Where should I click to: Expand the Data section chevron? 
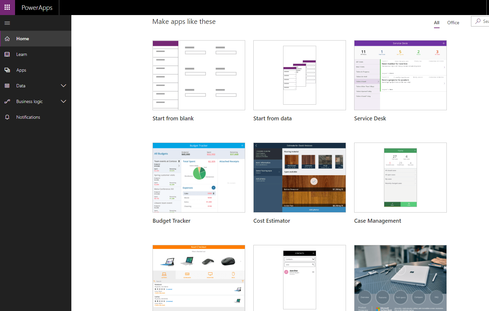click(x=63, y=86)
